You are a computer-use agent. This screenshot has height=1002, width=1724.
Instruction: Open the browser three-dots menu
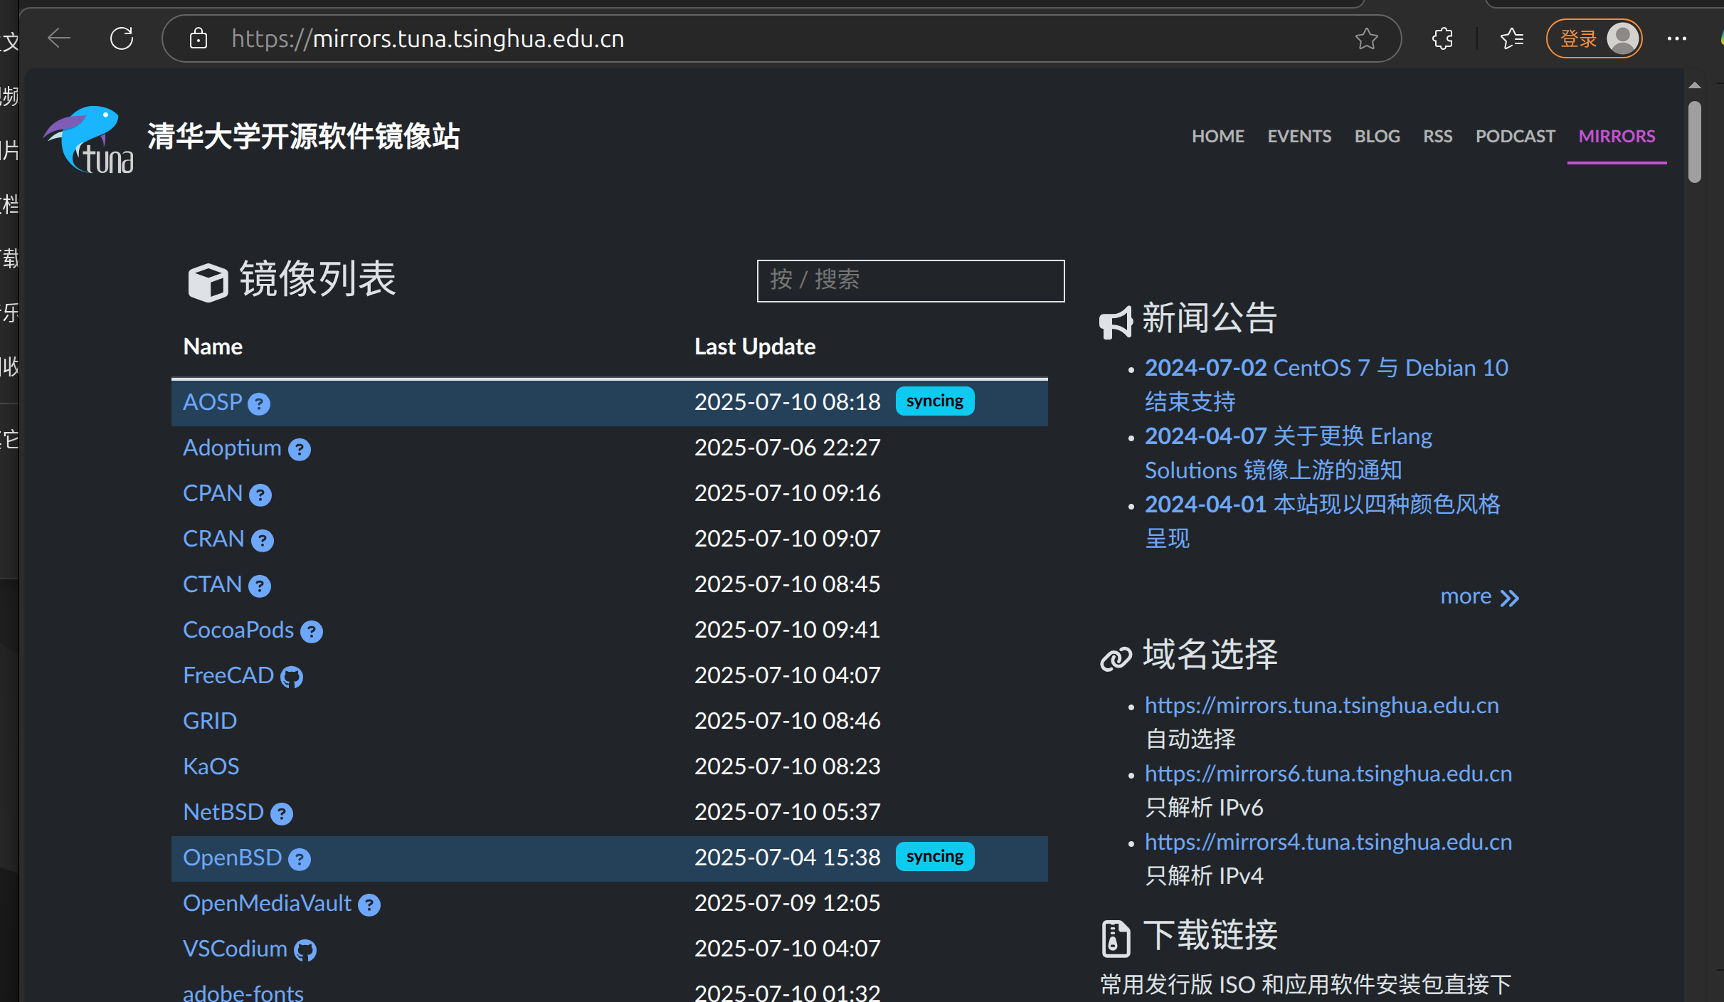coord(1677,38)
